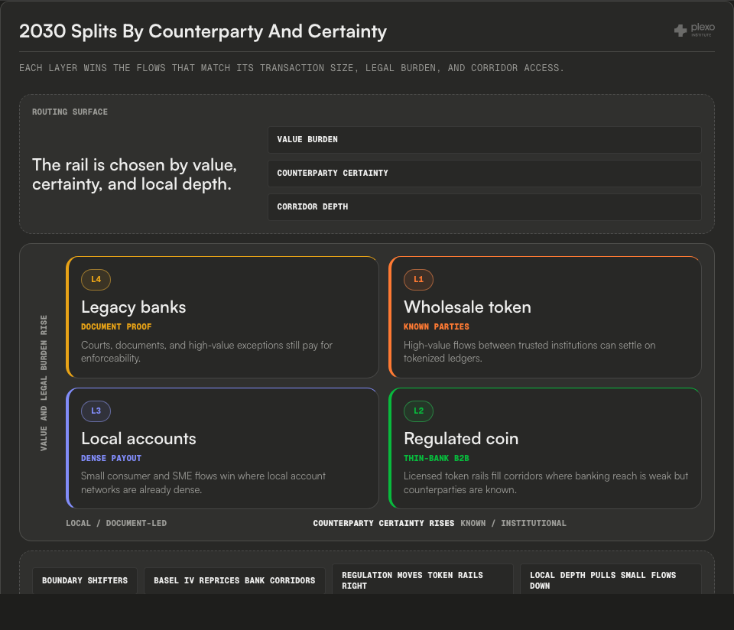The width and height of the screenshot is (734, 630).
Task: Click the rail is chosen by value statement
Action: point(135,174)
